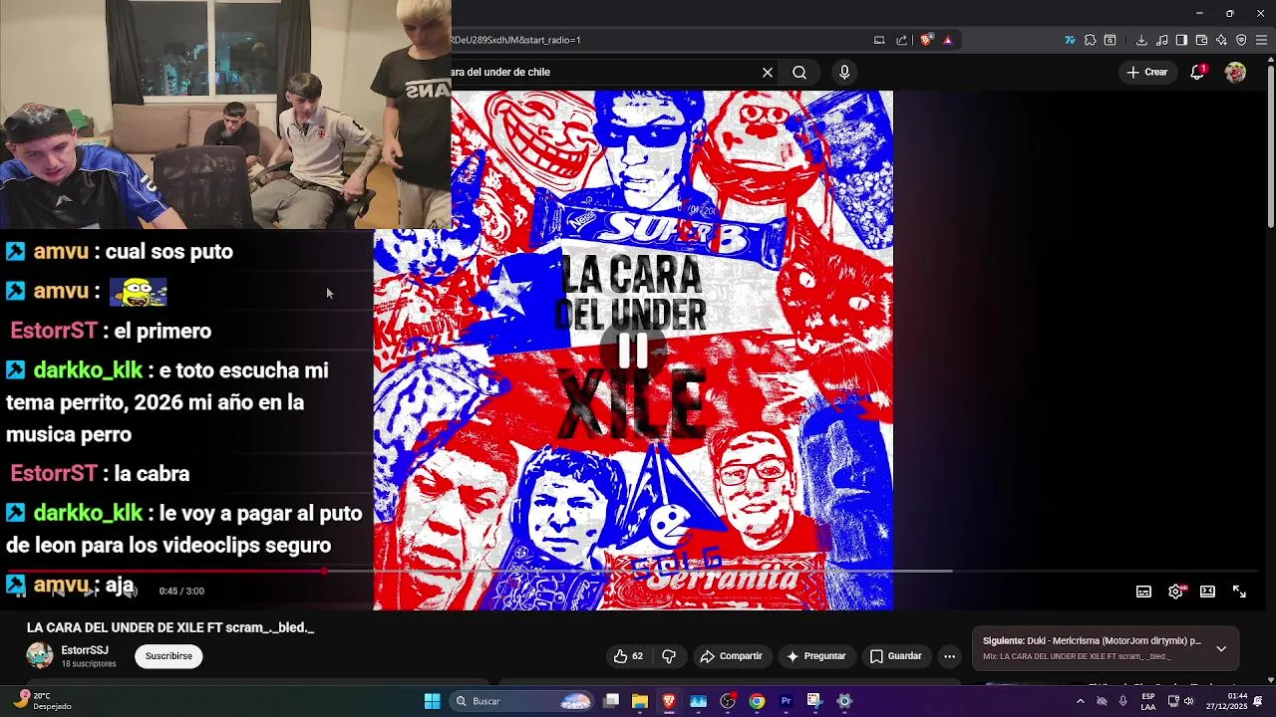Open the weather widget 20°C Despejado
This screenshot has width=1276, height=717.
[x=44, y=701]
